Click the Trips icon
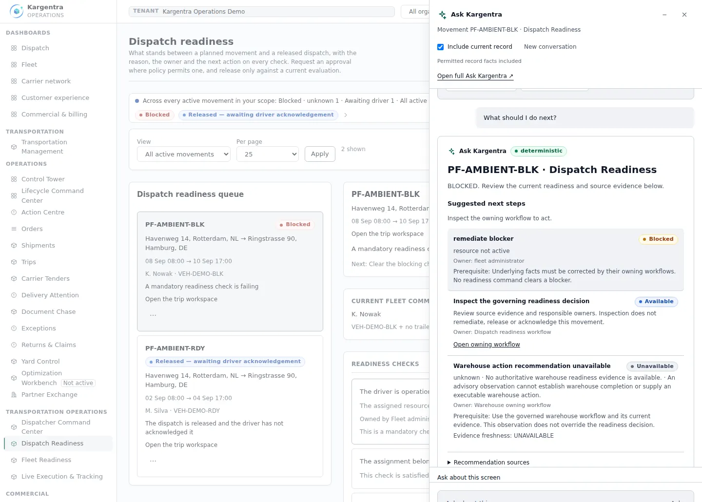702x502 pixels. (14, 262)
